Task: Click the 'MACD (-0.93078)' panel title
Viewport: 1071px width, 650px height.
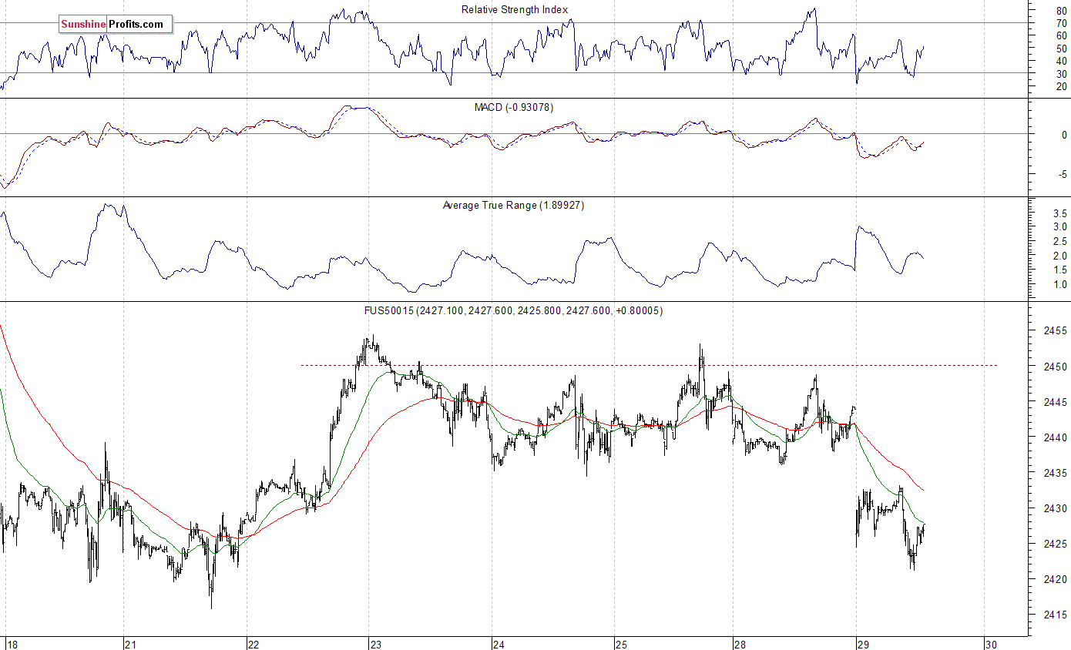Action: [x=513, y=107]
